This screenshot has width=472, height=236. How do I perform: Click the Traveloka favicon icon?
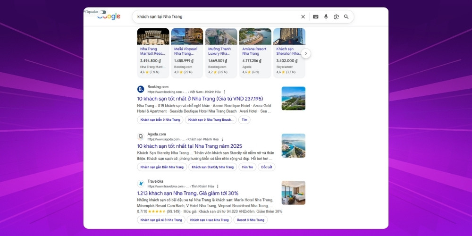[141, 184]
